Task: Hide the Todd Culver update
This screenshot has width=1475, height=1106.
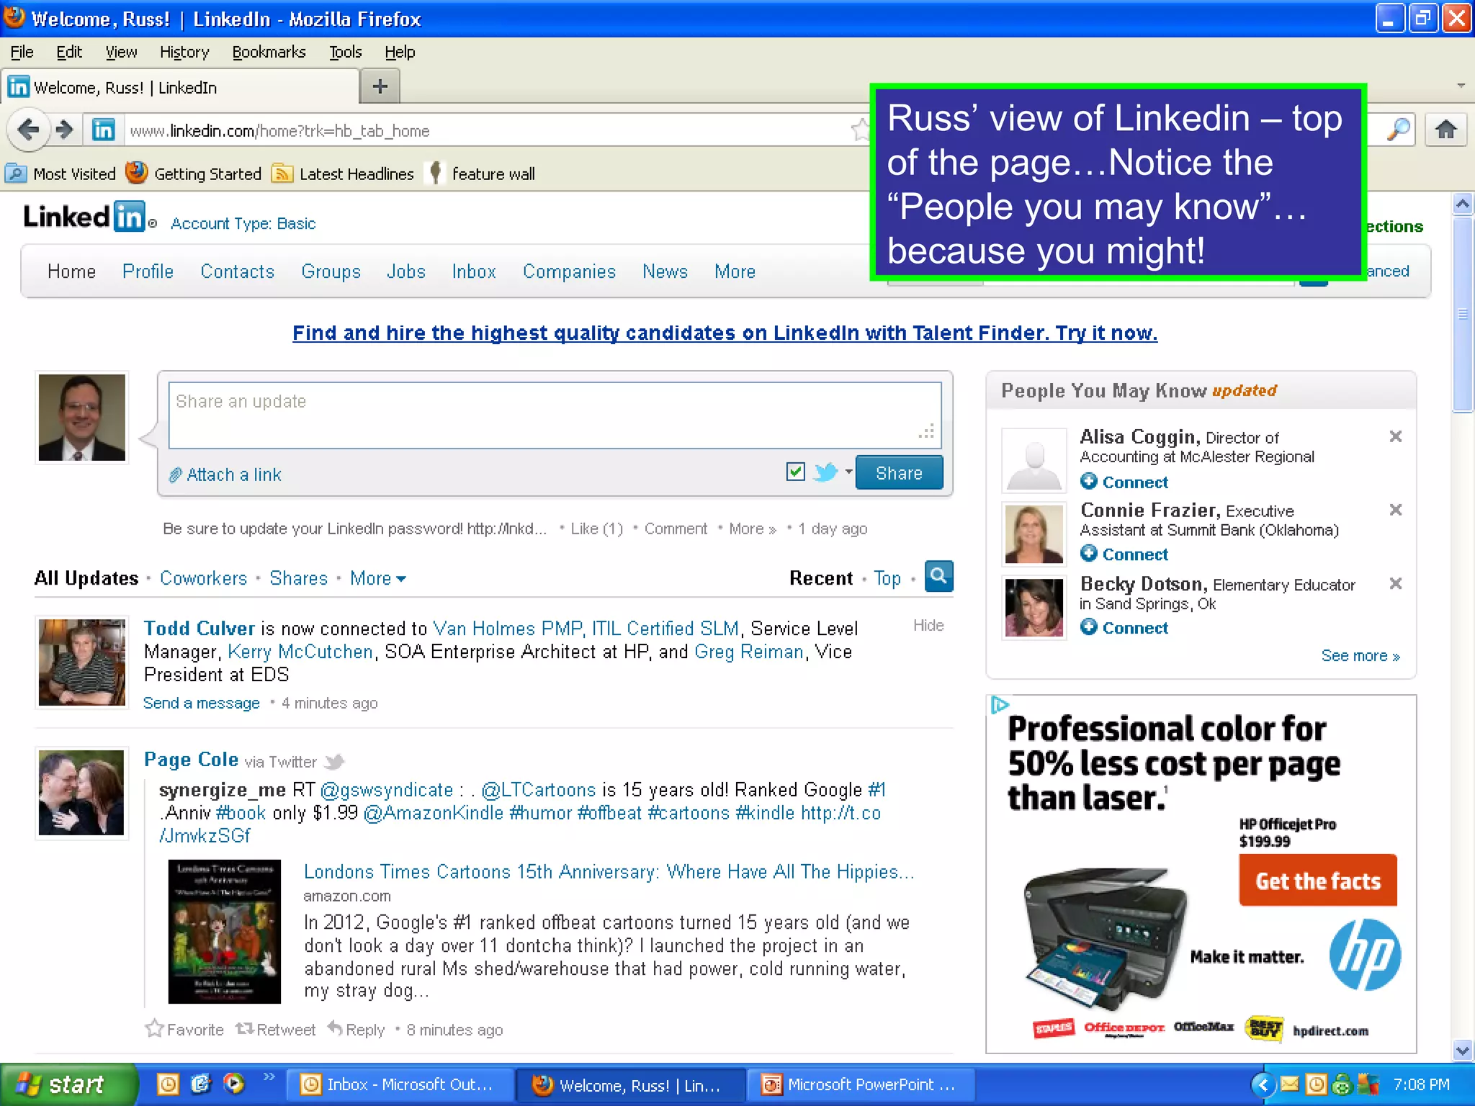Action: (x=928, y=625)
